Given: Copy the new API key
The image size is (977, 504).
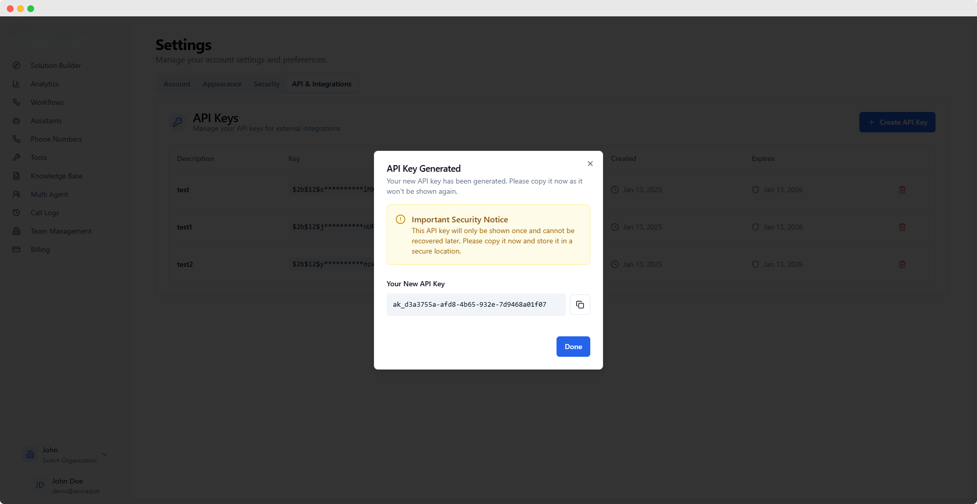Looking at the screenshot, I should (x=580, y=304).
